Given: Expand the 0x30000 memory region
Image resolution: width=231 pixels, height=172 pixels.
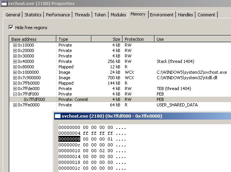Looking at the screenshot, I should (15, 56).
